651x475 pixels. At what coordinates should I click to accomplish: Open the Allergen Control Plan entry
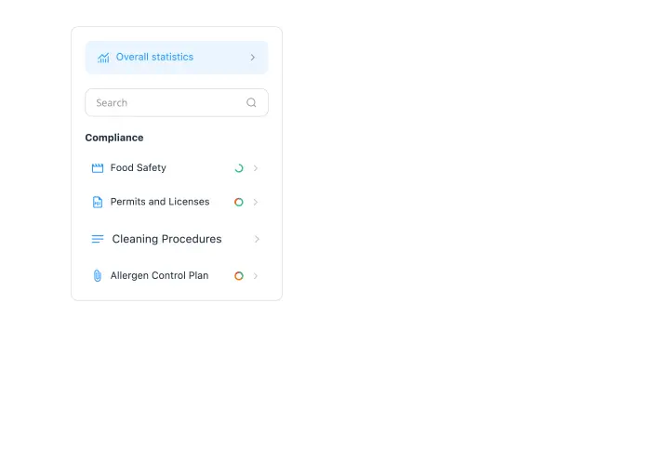coord(177,276)
